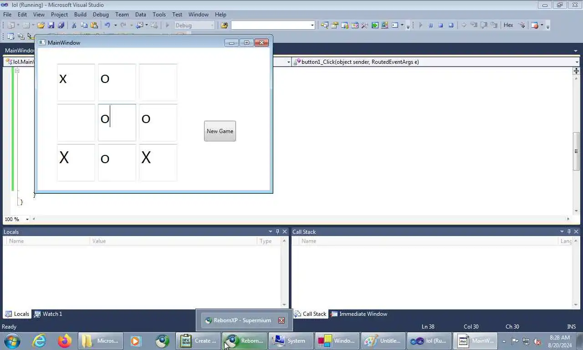Viewport: 583px width, 350px height.
Task: Switch to the Immediate Window tab
Action: (359, 314)
